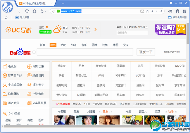
Task: Select the 动漫 video tab
Action: (x=171, y=112)
